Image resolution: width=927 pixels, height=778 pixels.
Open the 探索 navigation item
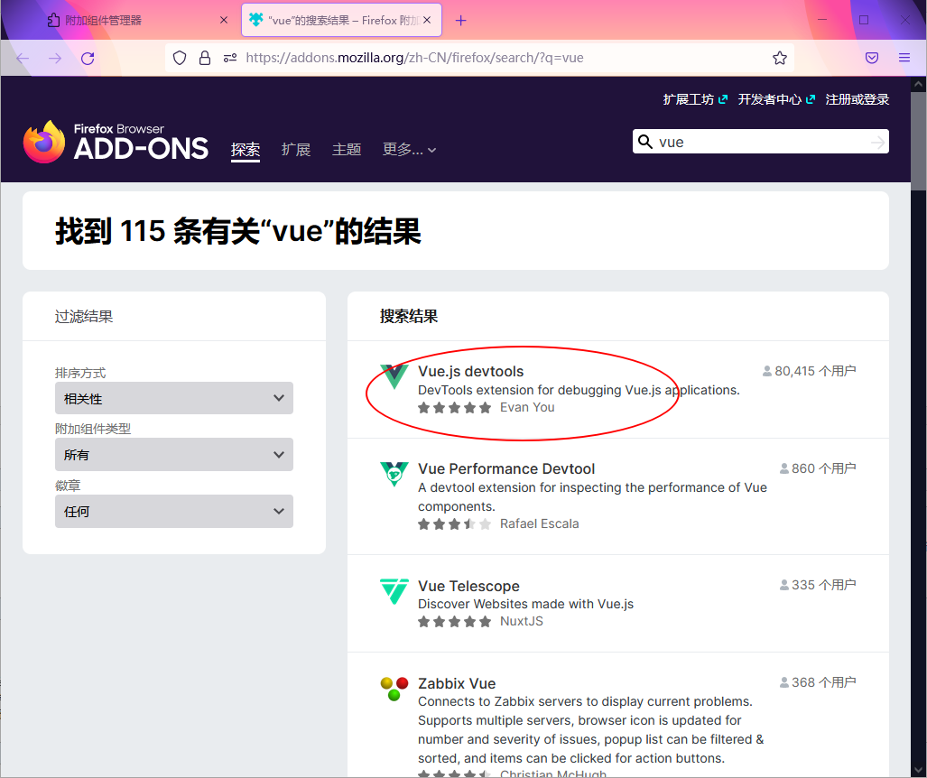246,150
